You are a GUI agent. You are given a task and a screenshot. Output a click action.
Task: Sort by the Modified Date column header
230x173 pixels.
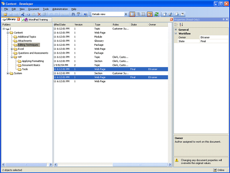(63, 25)
